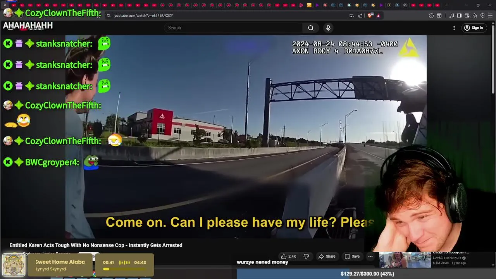Open recommended Caught on Bodycam video thumbnail
496x279 pixels.
(405, 260)
